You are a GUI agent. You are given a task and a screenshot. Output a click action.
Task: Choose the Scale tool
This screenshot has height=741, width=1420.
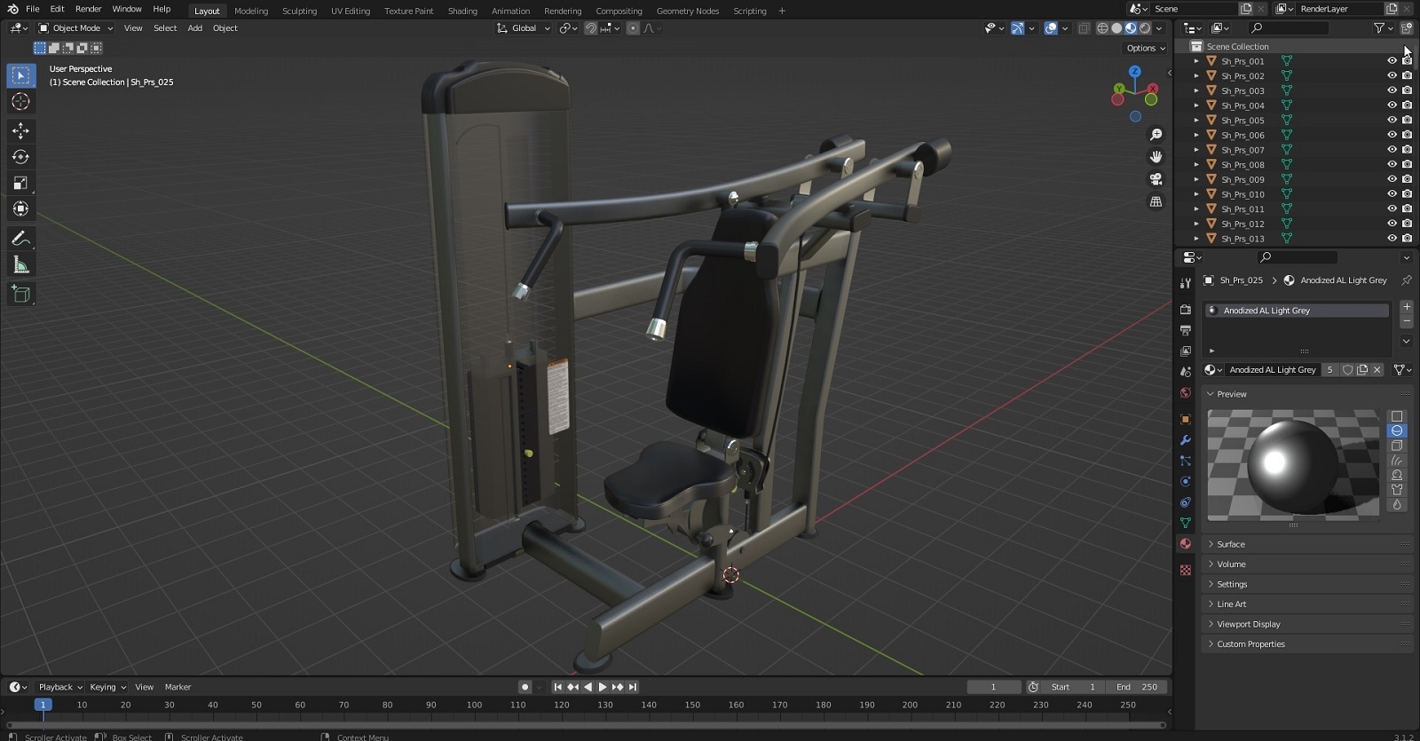[20, 183]
